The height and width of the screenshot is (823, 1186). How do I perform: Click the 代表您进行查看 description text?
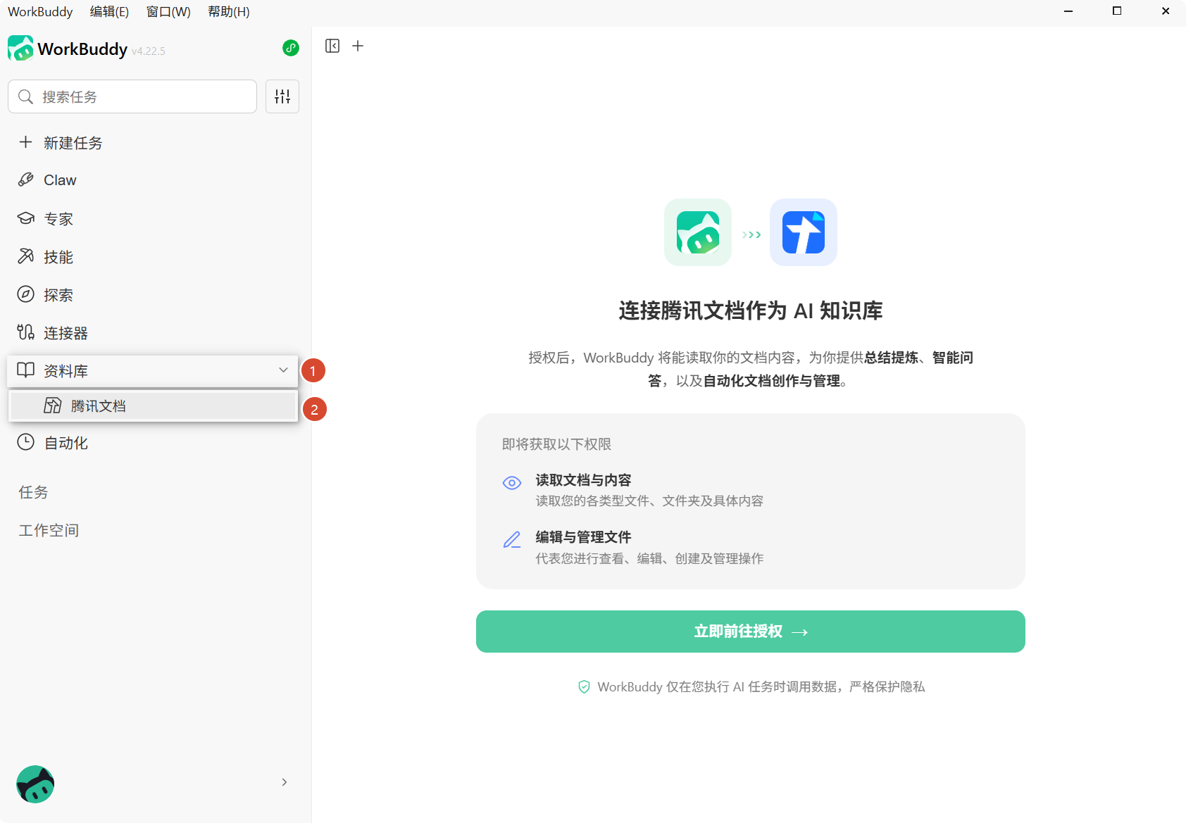coord(649,559)
